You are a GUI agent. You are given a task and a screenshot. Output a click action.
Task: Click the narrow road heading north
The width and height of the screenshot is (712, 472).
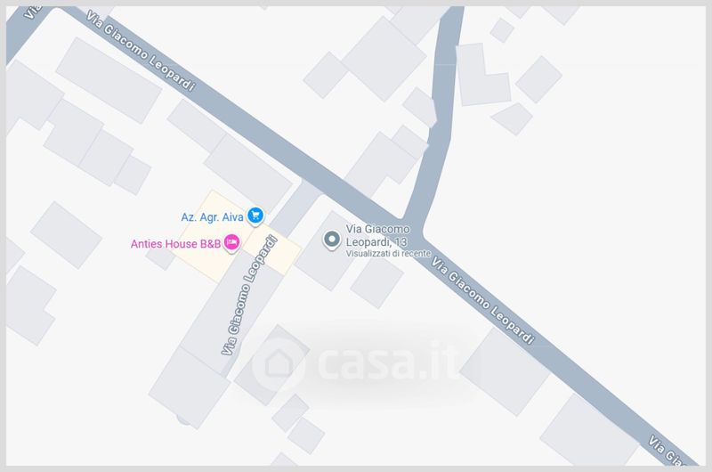pyautogui.click(x=439, y=114)
